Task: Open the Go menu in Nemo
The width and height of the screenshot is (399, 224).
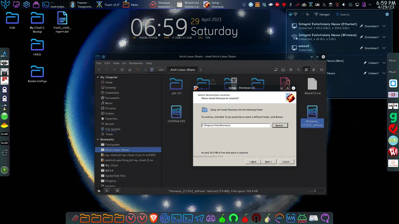Action: [x=124, y=63]
